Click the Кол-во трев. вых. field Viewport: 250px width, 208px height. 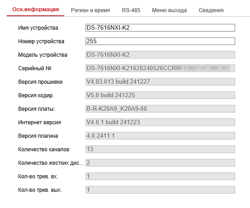click(x=160, y=190)
